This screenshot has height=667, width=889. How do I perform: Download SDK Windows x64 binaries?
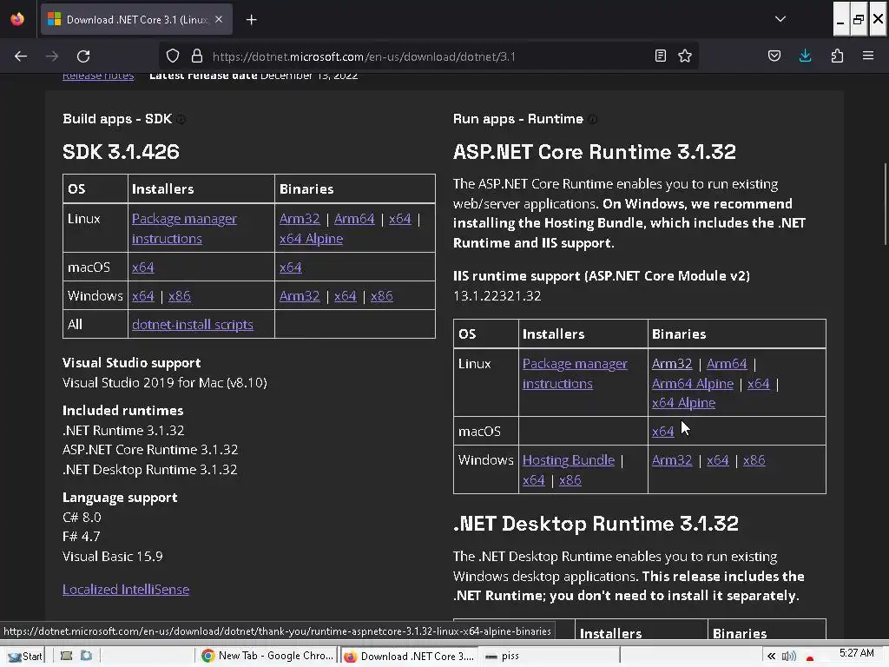pos(346,296)
